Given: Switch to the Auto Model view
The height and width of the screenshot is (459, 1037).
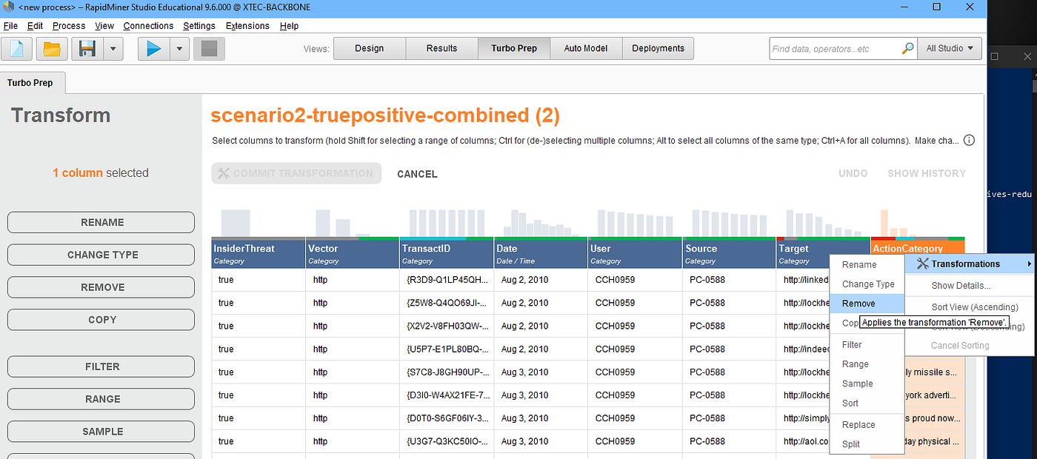Looking at the screenshot, I should click(586, 49).
